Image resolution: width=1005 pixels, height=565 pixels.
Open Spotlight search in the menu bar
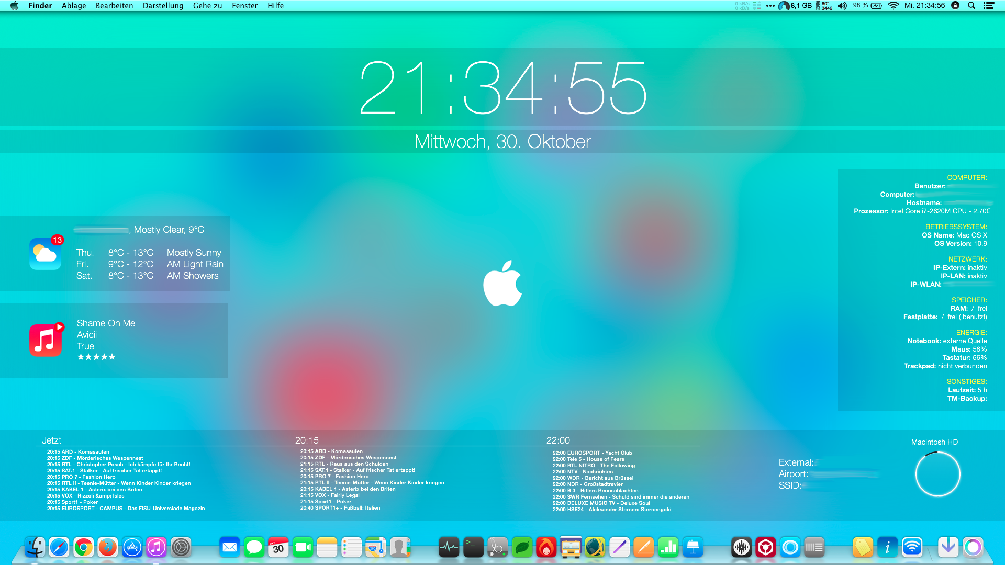point(971,6)
